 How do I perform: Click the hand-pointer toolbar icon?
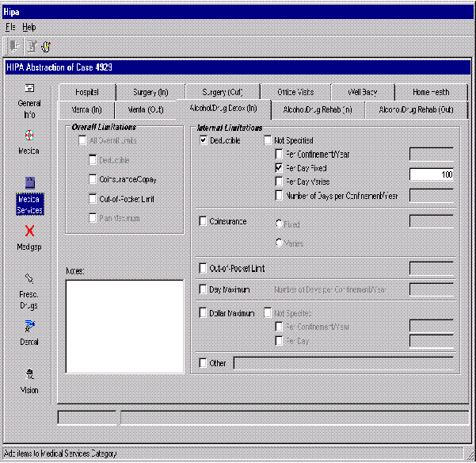[x=47, y=46]
